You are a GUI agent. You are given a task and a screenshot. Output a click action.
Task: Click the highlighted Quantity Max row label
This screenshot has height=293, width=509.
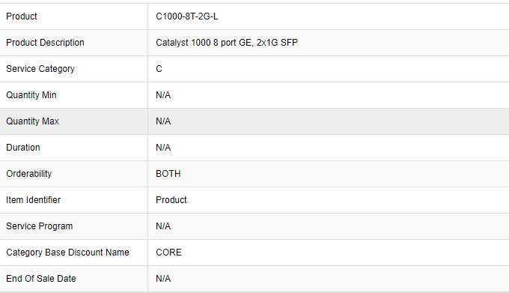tap(32, 121)
